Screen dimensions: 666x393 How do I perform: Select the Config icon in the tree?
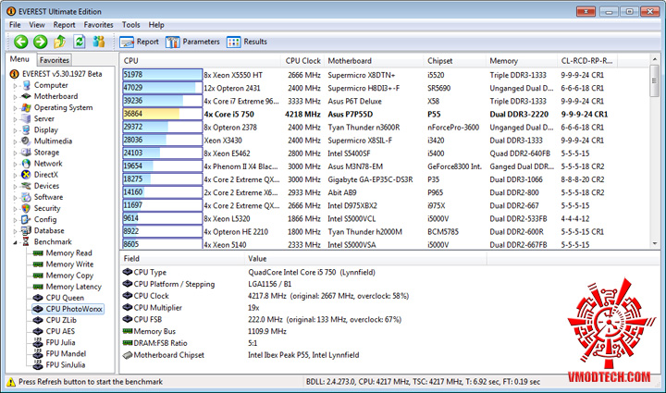26,219
